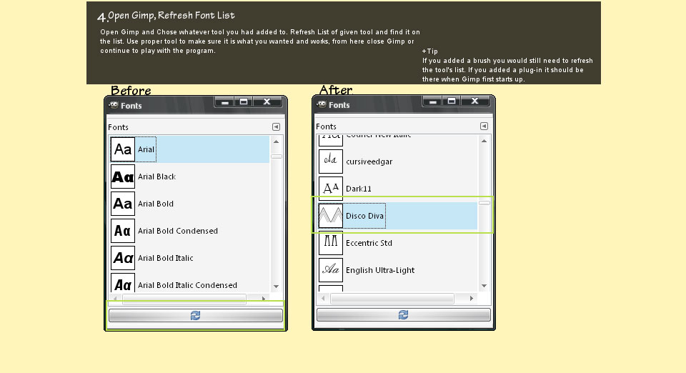Close the Before Fonts window
This screenshot has width=686, height=373.
click(267, 102)
